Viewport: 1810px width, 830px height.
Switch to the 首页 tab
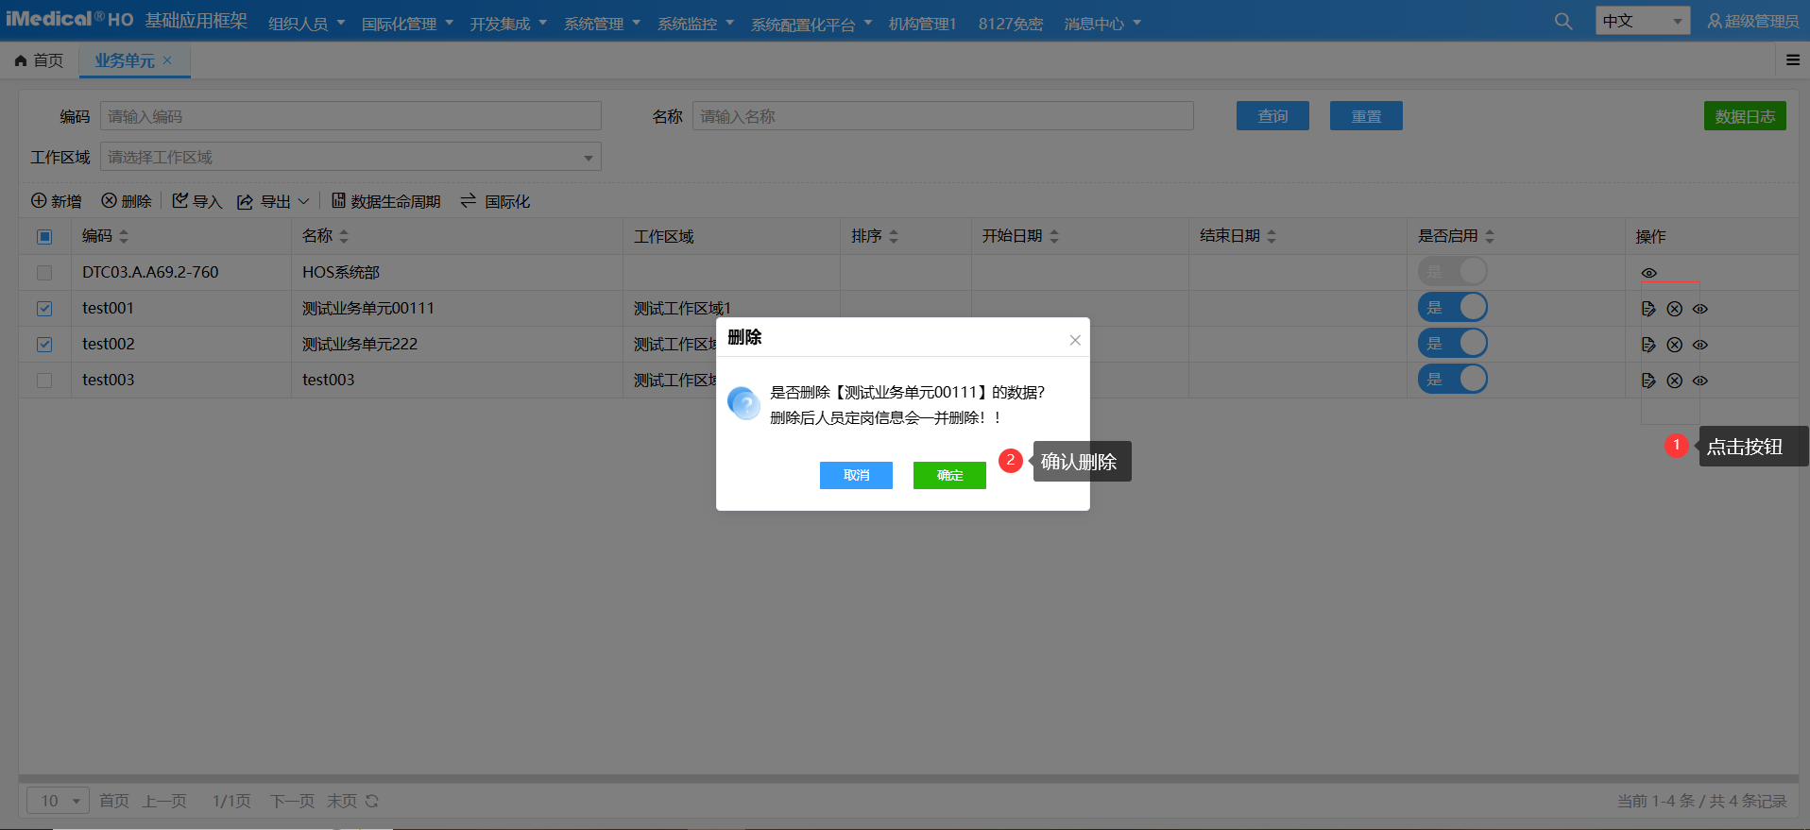tap(40, 60)
